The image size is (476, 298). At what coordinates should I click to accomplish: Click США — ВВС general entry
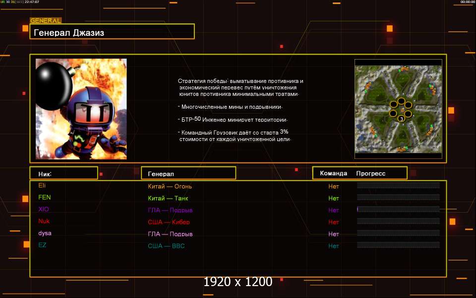[166, 246]
